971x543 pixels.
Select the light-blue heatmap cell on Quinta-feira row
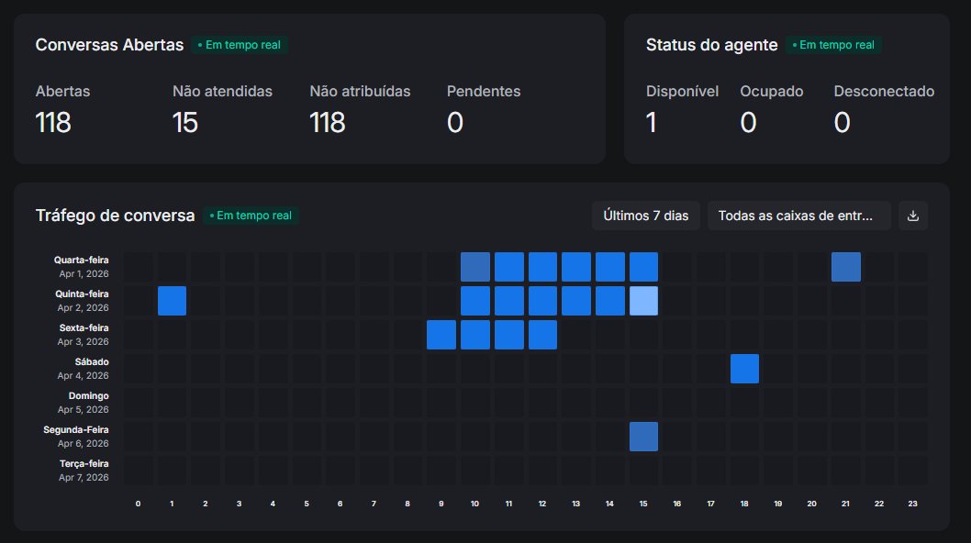(643, 300)
